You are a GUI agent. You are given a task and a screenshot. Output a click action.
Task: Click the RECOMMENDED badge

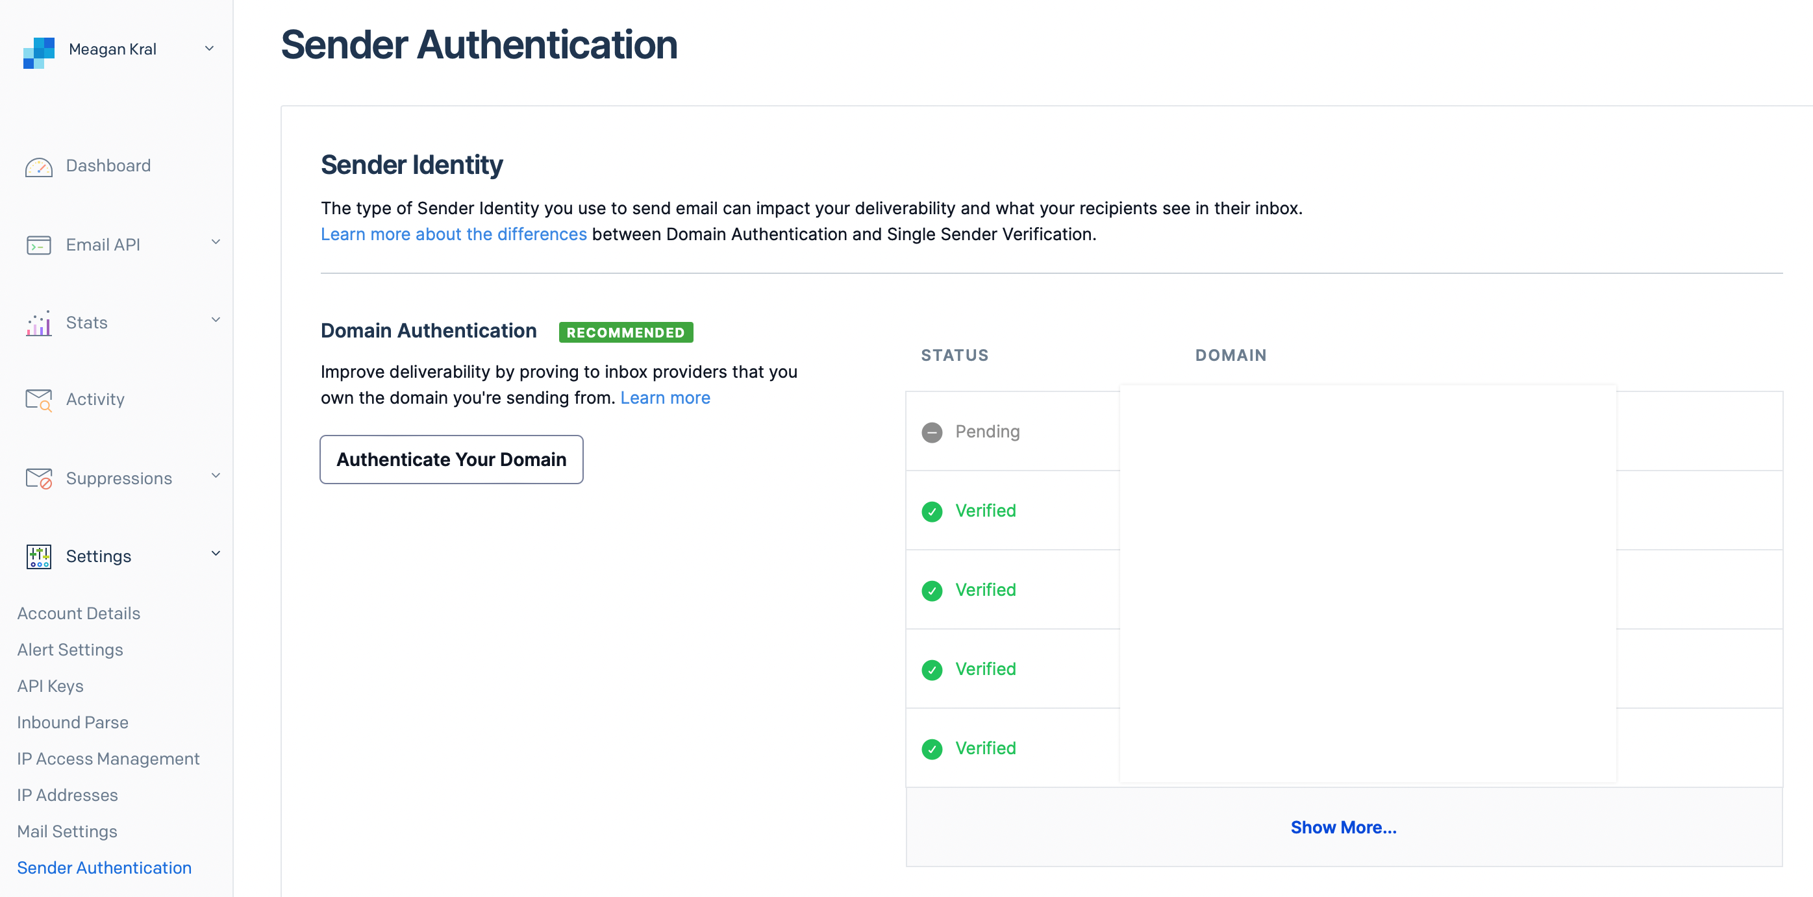(x=626, y=332)
